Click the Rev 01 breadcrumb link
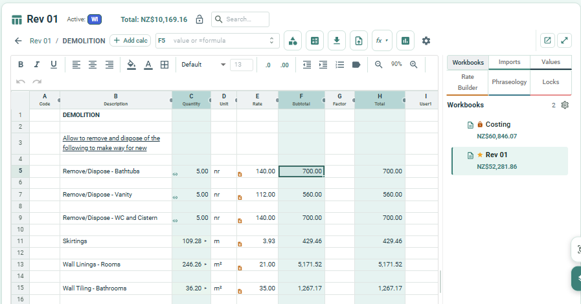Image resolution: width=581 pixels, height=304 pixels. coord(40,41)
